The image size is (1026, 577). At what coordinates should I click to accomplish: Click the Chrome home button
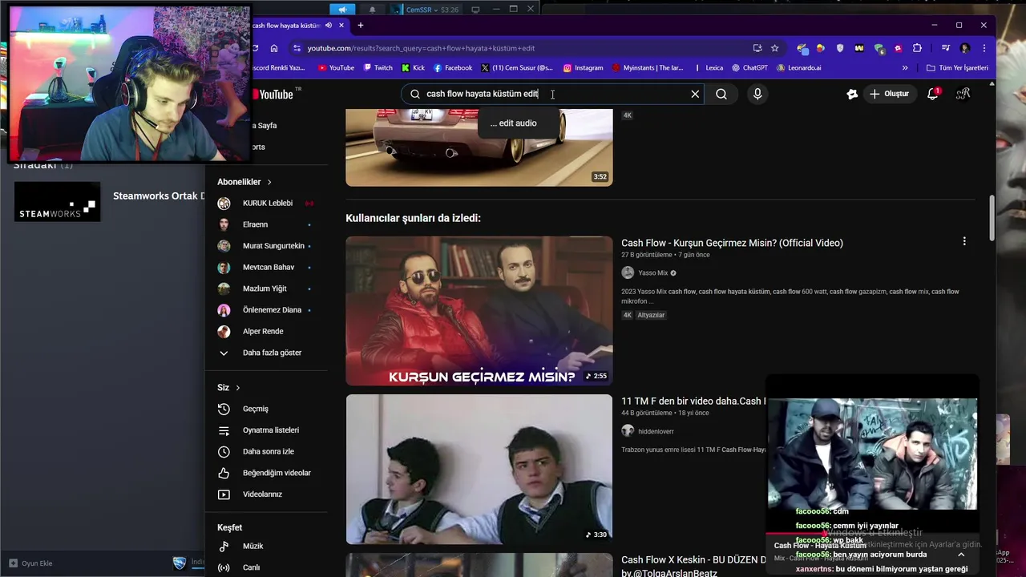click(x=274, y=48)
